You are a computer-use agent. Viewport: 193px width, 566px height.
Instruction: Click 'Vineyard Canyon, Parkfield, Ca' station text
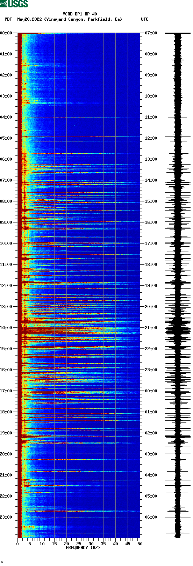(x=83, y=19)
